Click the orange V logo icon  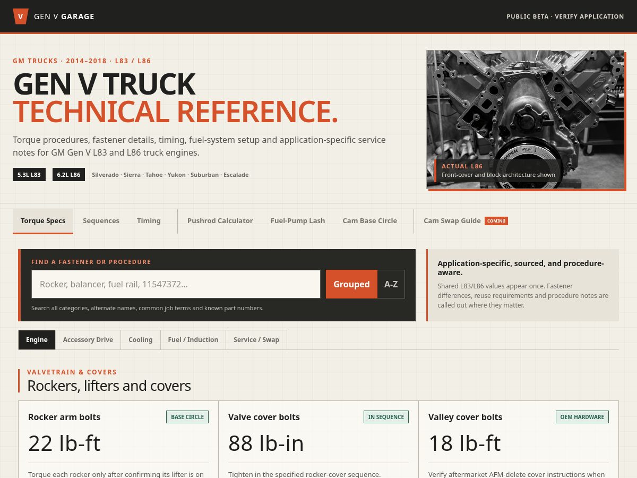[20, 16]
